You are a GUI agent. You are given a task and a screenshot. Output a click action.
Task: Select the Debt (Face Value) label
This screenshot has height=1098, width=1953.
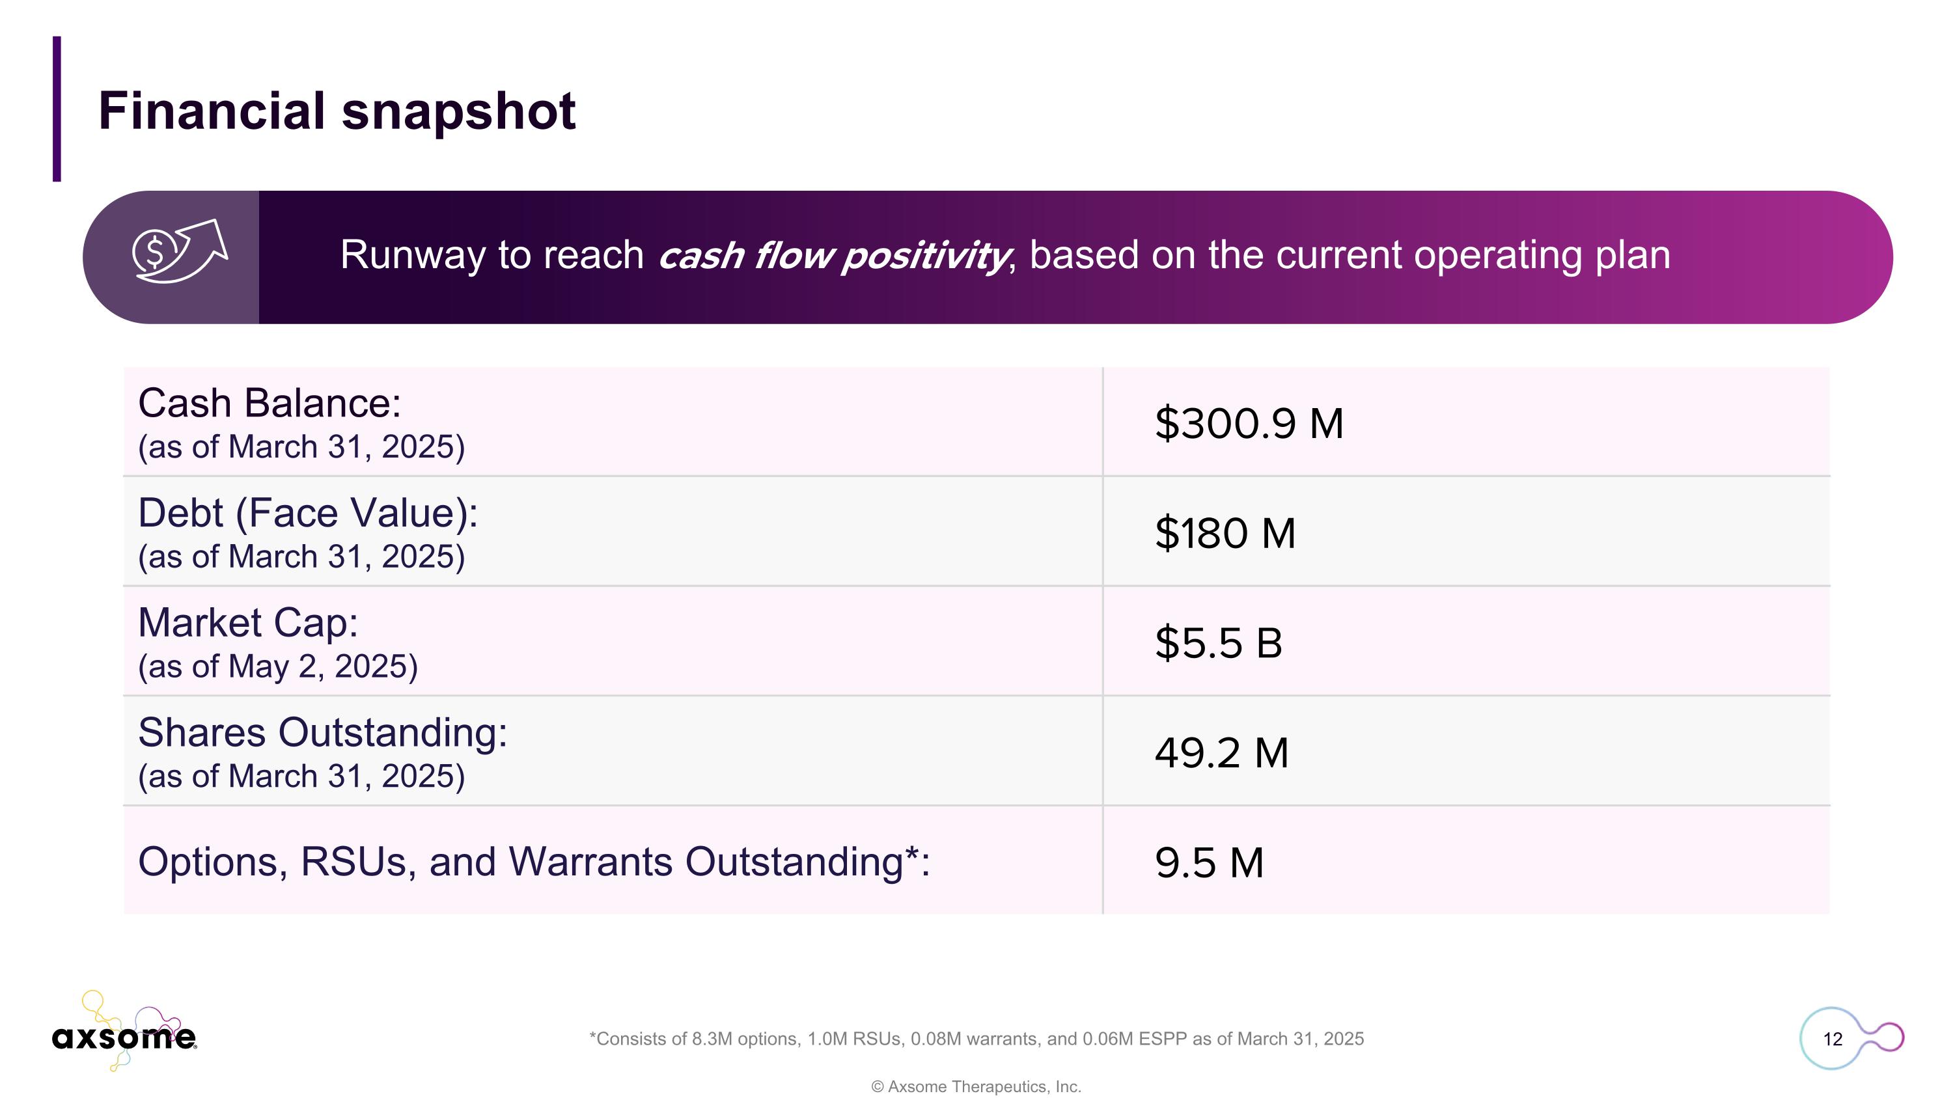pos(308,513)
